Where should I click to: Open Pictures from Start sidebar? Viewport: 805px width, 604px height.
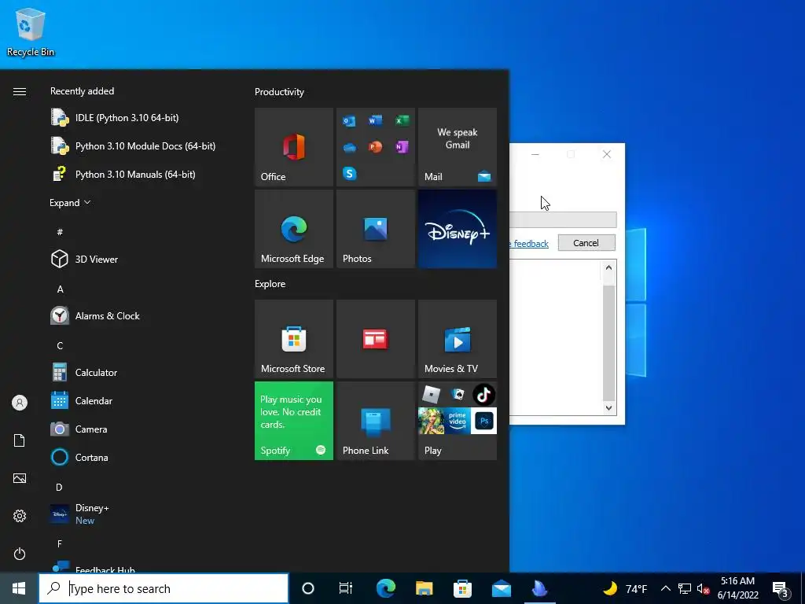[x=20, y=478]
